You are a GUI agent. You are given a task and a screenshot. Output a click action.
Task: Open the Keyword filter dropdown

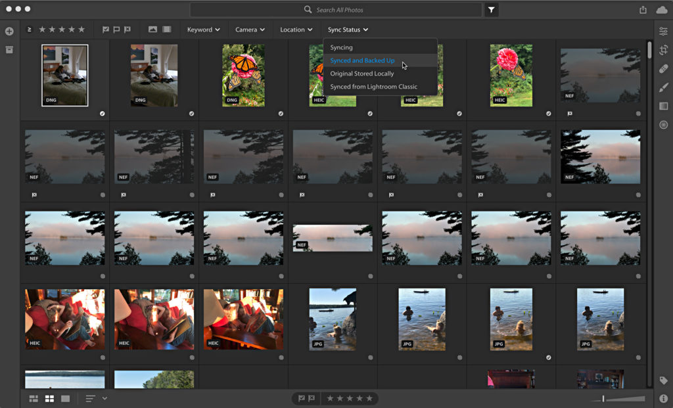(202, 29)
